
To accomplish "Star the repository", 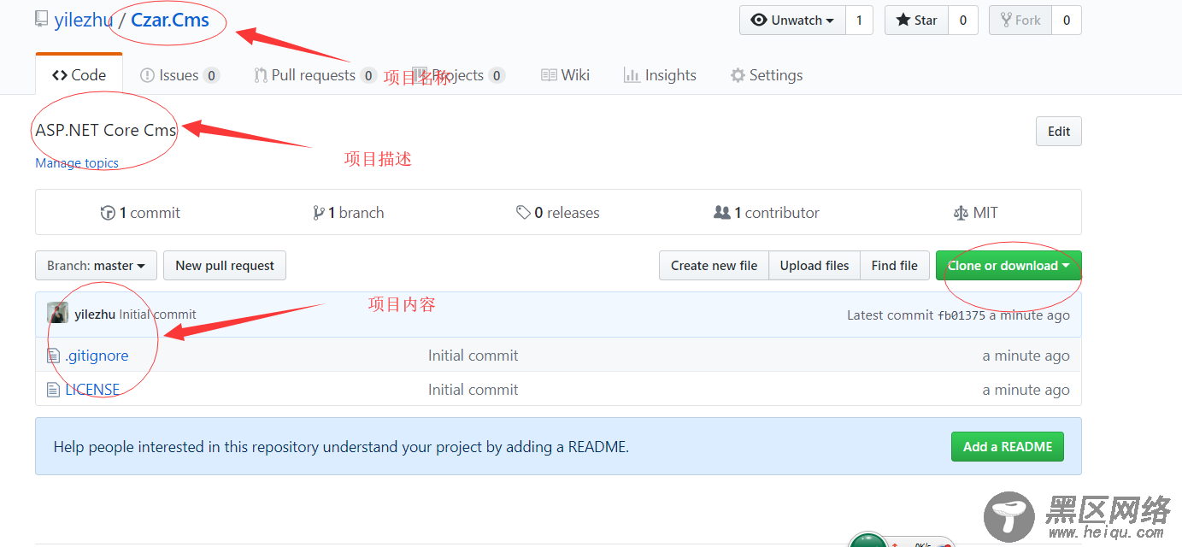I will click(916, 21).
